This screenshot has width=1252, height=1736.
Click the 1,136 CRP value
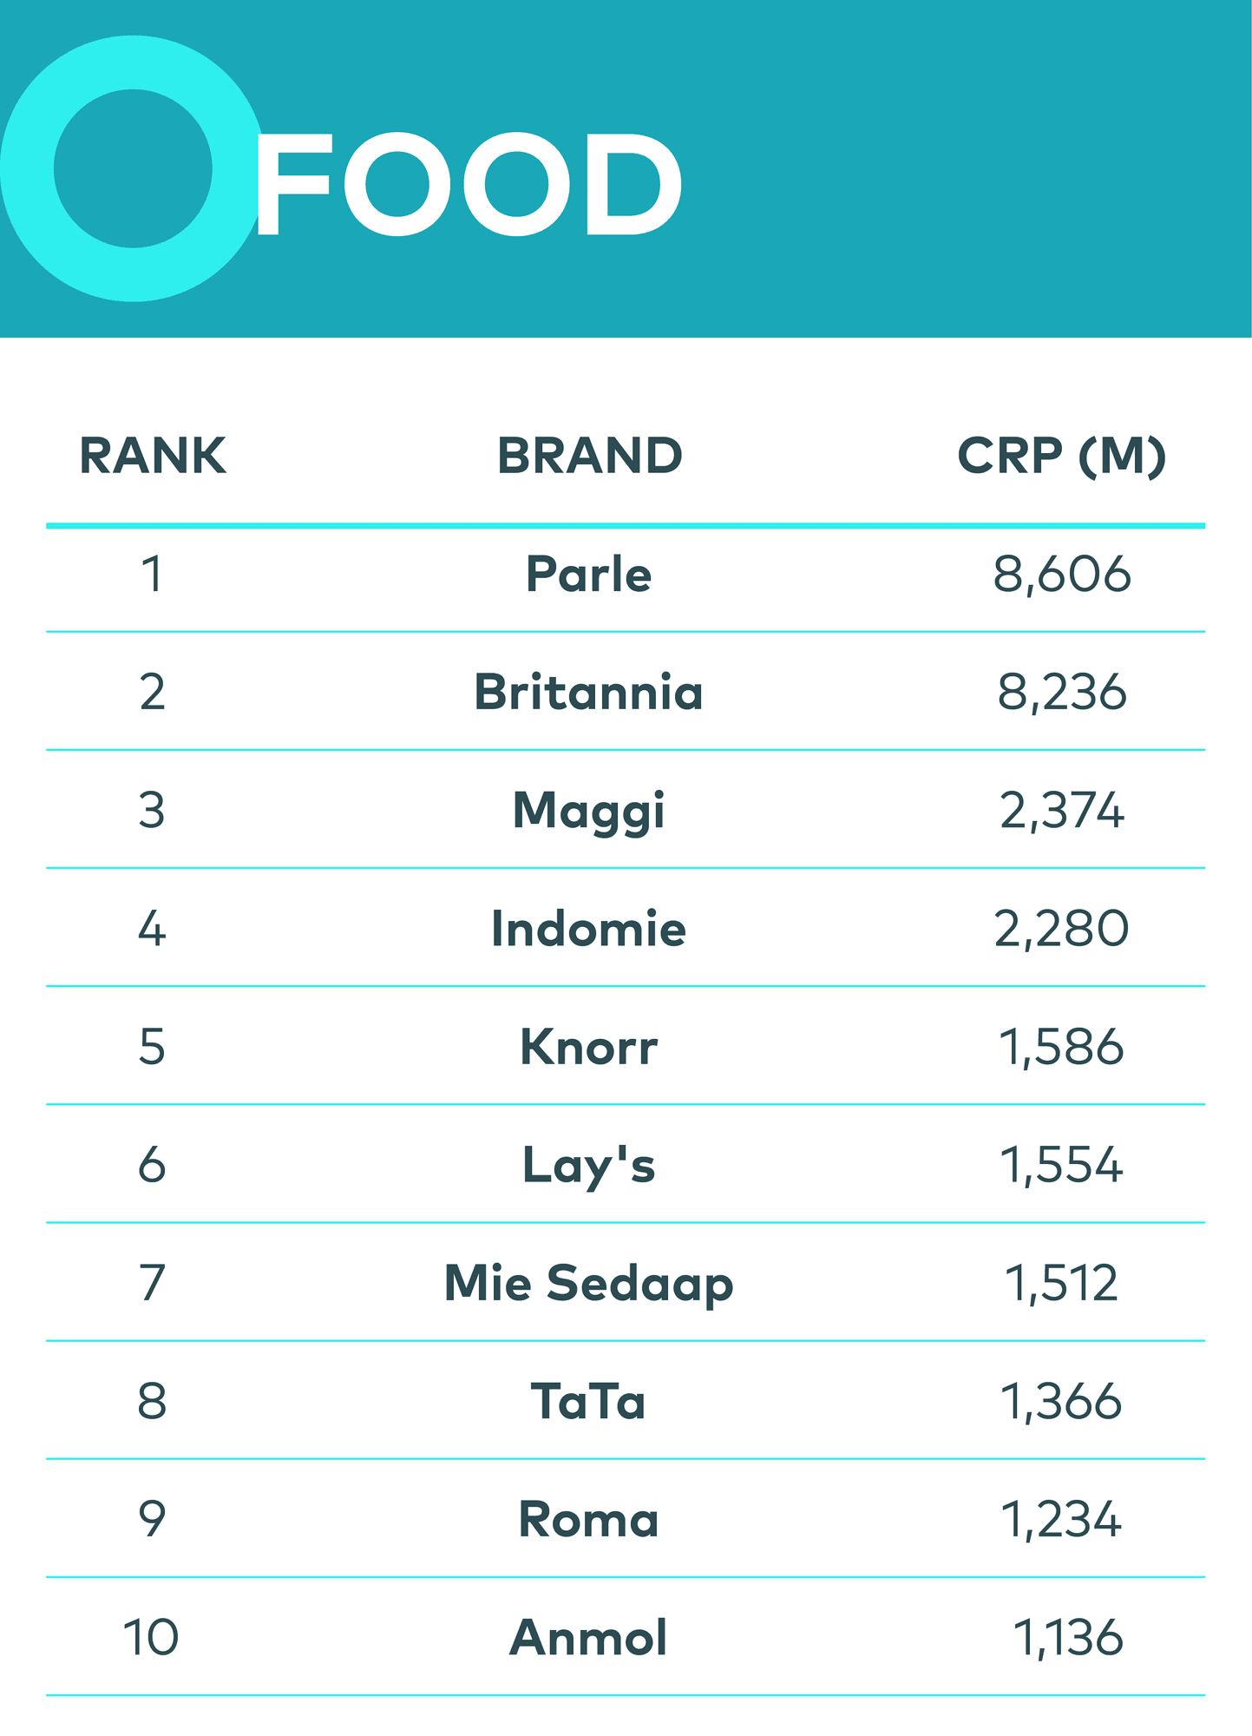(x=1068, y=1638)
